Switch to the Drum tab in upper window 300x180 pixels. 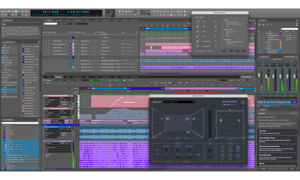(97, 21)
